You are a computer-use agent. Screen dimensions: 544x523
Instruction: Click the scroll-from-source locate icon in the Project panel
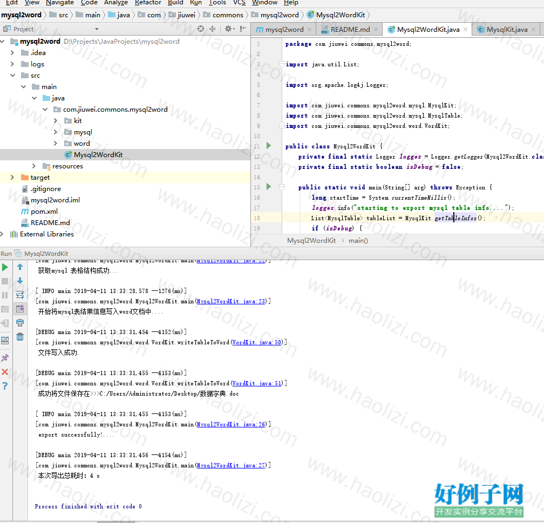point(201,29)
